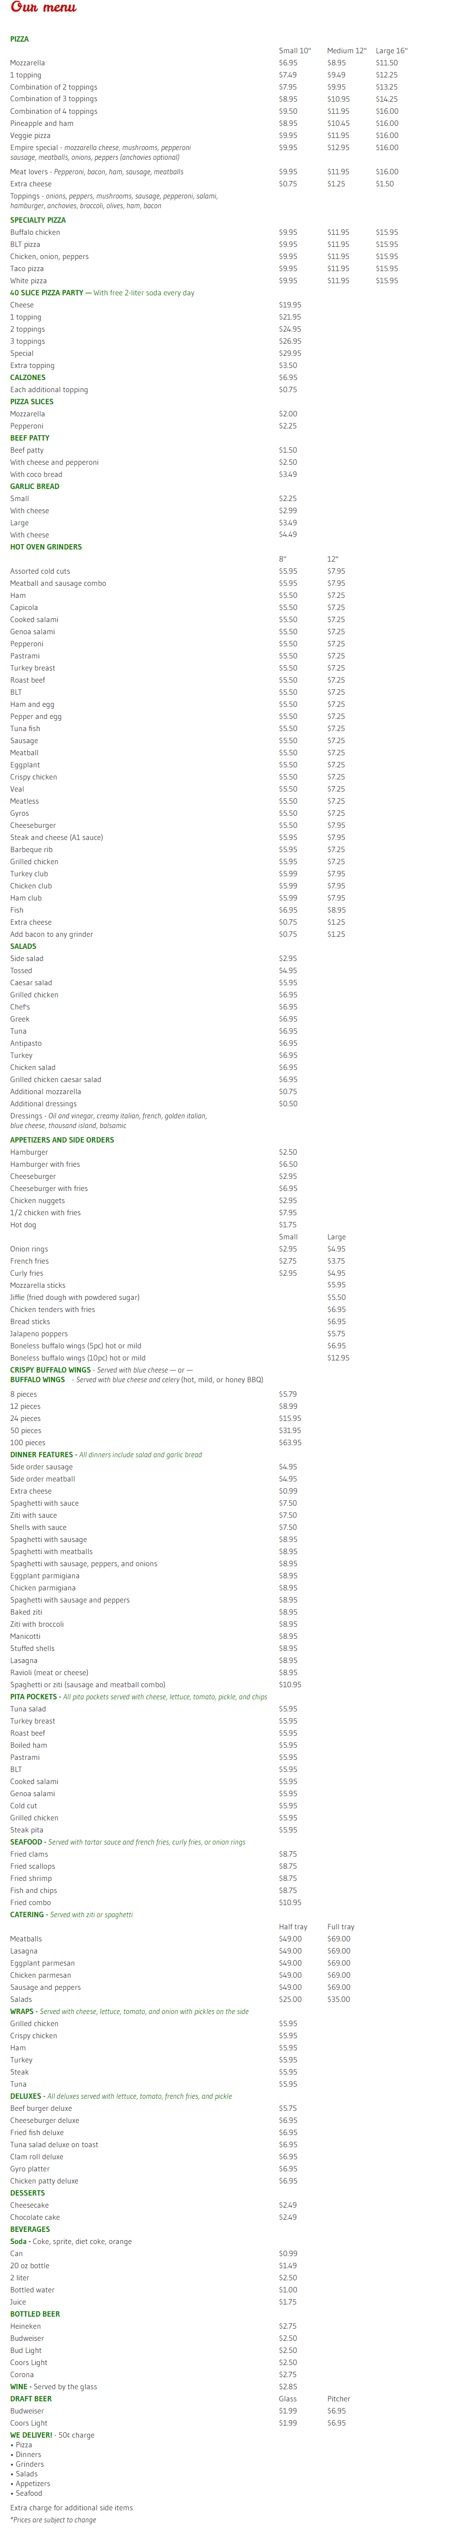Select the DINNER FEATURES heading

point(41,1455)
